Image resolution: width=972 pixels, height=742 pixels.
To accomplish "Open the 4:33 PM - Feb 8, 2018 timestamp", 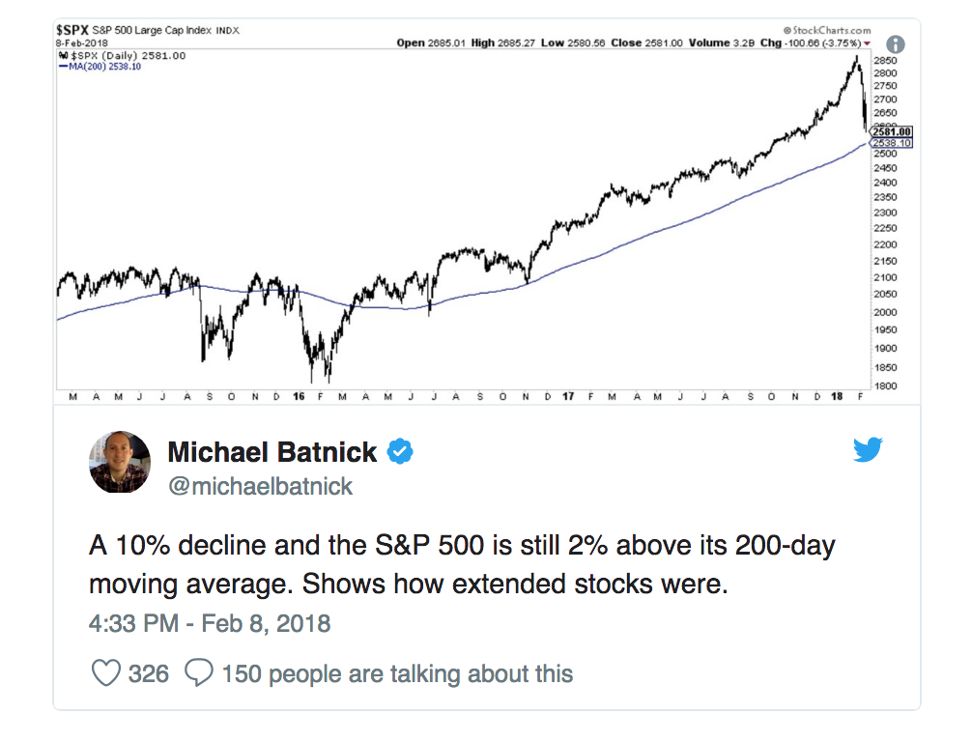I will [210, 623].
